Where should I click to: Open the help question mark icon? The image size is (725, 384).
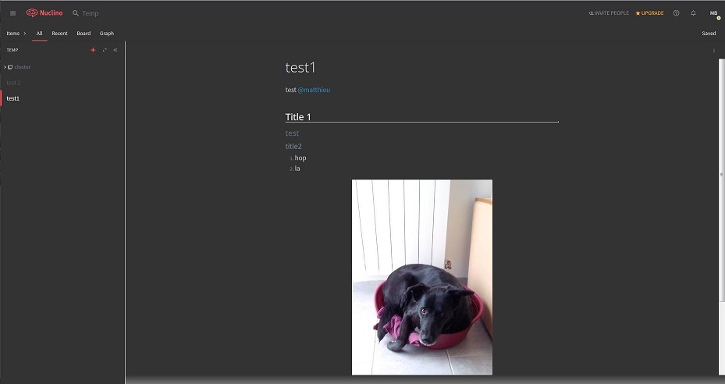(x=676, y=13)
